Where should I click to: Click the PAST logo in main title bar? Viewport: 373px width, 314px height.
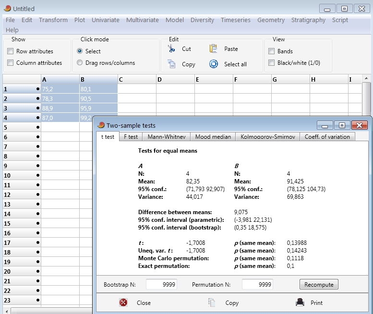pos(7,9)
